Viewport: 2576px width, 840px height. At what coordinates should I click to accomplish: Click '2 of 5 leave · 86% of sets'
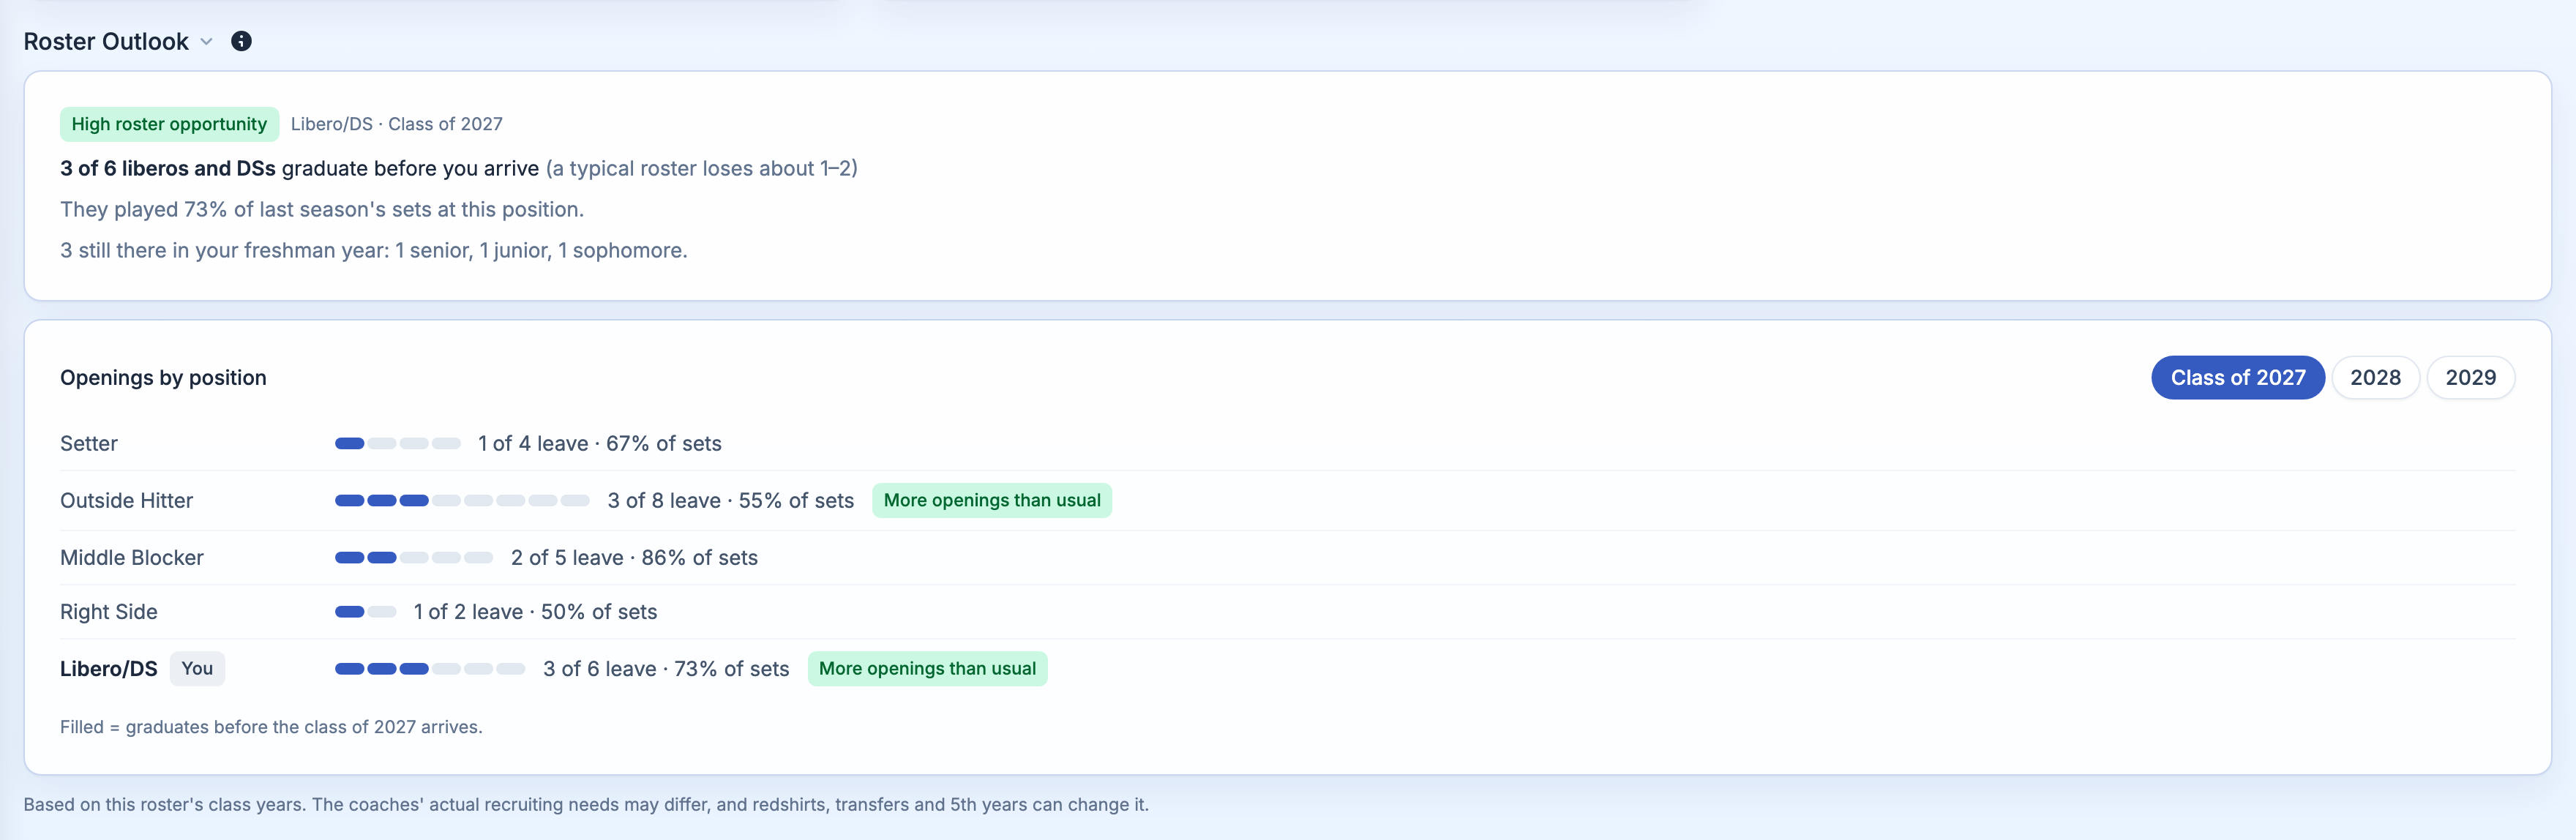point(634,557)
